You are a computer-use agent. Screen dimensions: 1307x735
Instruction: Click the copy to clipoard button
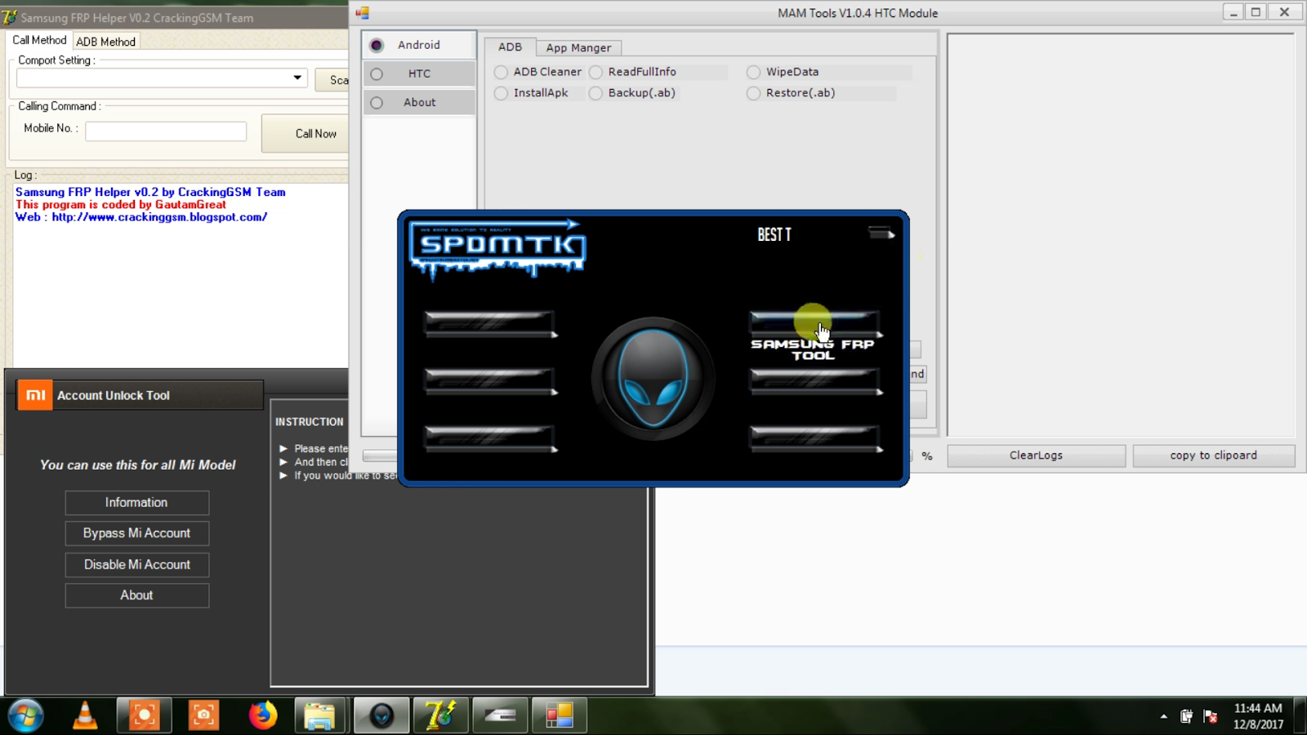(1213, 456)
